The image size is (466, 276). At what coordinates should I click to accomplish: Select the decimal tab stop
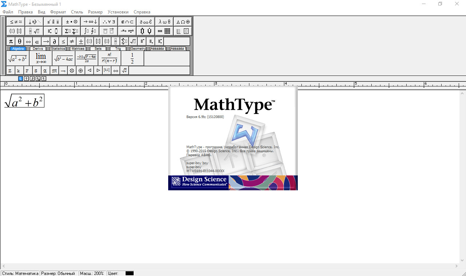click(44, 78)
